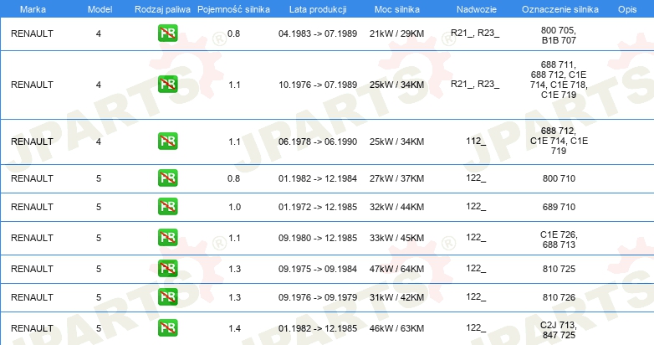Click production years 04.1983 -> 07.1989
654x345 pixels.
[x=318, y=33]
